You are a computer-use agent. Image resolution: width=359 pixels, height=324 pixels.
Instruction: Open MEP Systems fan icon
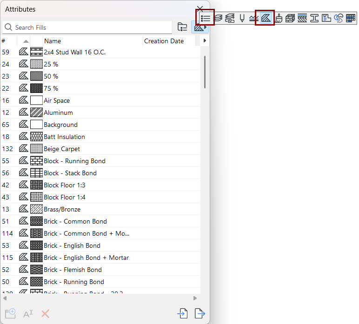point(339,18)
